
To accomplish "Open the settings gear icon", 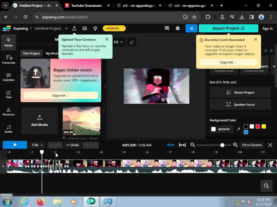I will (x=177, y=28).
